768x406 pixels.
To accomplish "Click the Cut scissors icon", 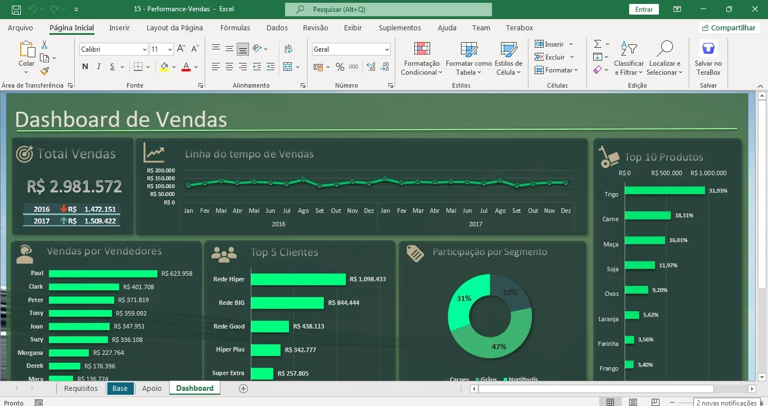I will 44,45.
